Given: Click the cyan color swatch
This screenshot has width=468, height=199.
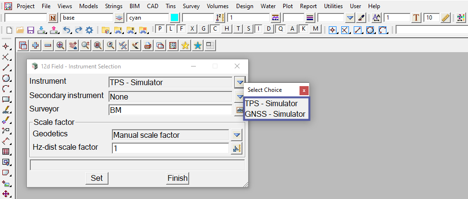Looking at the screenshot, I should tap(175, 18).
